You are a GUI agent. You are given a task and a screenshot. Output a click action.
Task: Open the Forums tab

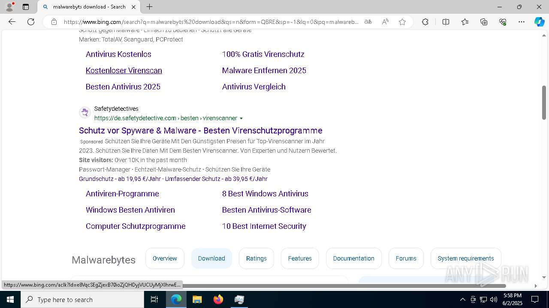(x=406, y=258)
